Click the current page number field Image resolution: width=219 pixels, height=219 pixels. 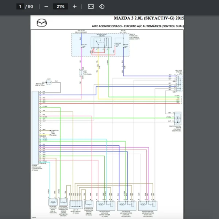(x=20, y=7)
